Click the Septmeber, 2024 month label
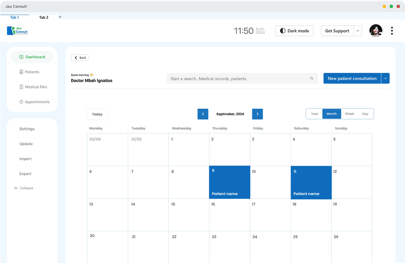The image size is (405, 263). point(230,114)
